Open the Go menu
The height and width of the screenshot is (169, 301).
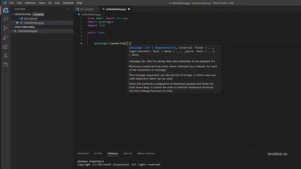click(x=50, y=3)
